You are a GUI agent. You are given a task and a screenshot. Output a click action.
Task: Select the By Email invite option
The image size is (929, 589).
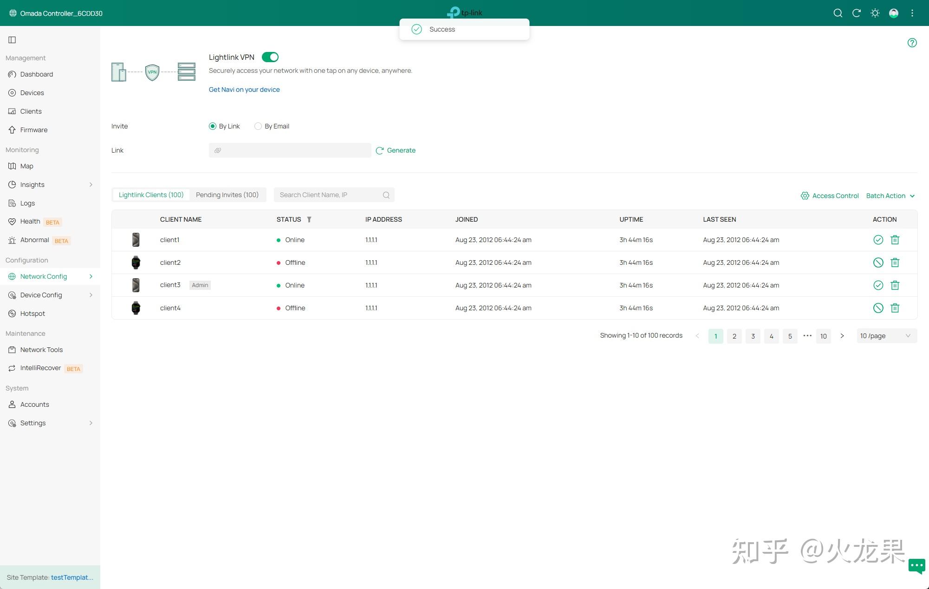pyautogui.click(x=258, y=126)
